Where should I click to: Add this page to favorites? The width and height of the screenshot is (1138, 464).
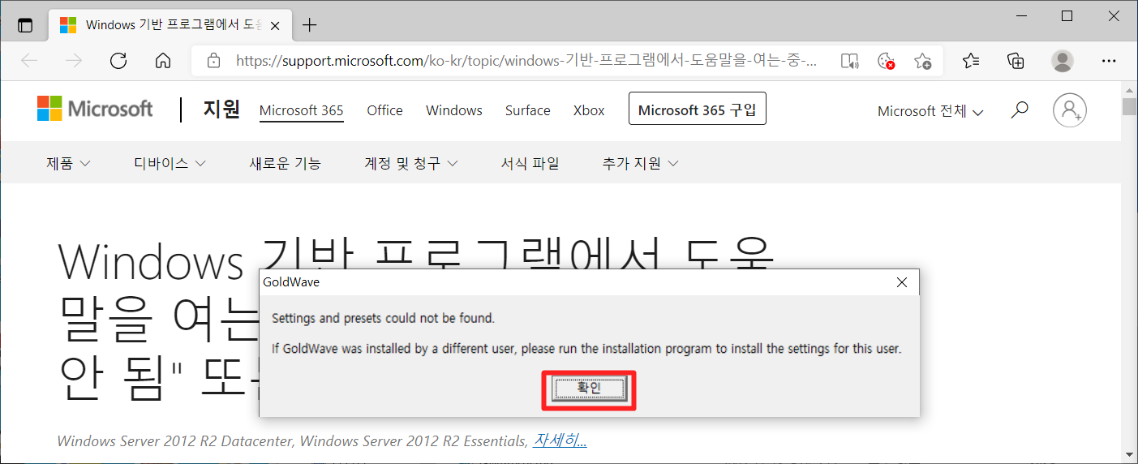tap(922, 61)
